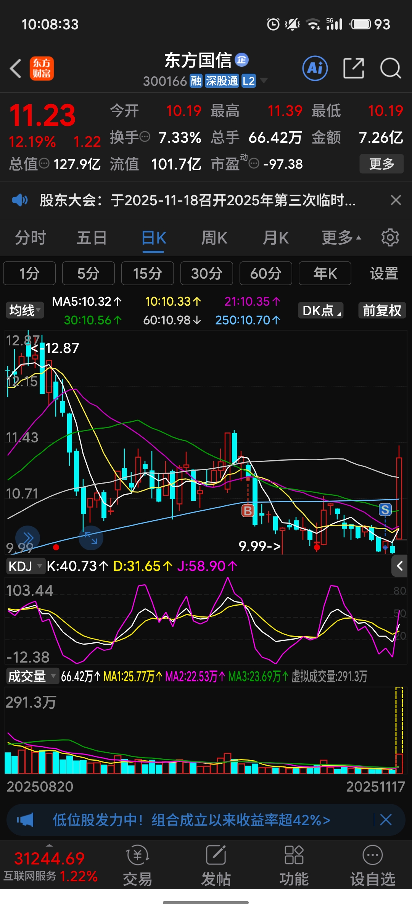This screenshot has width=412, height=916.
Task: Tap the promo megaphone icon
Action: coord(25,819)
